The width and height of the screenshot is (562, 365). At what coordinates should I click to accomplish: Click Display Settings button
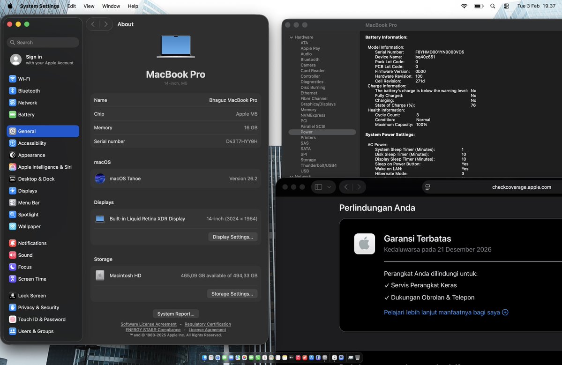tap(232, 237)
